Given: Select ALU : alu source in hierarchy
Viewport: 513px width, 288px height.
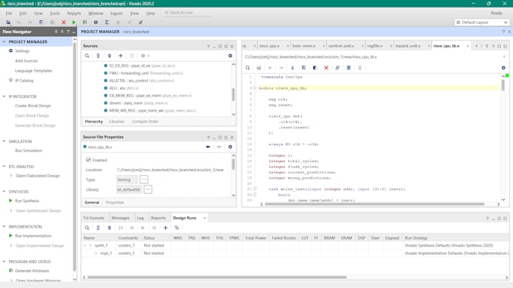Looking at the screenshot, I should tap(124, 88).
